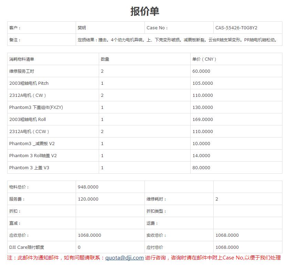Click the 应收总价： label
Image resolution: width=289 pixels, height=265 pixels.
[19, 235]
